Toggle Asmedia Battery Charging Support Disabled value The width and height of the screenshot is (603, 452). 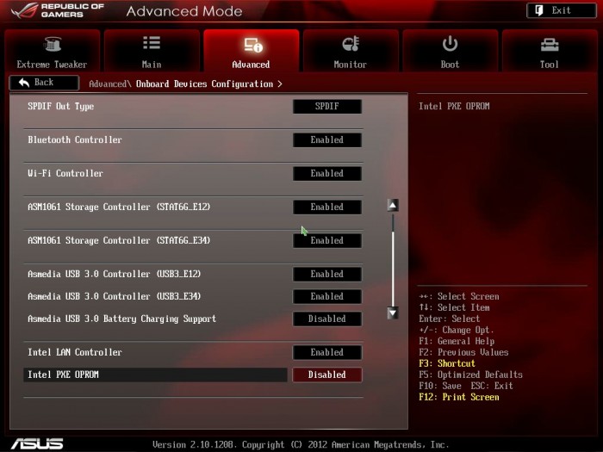coord(327,319)
